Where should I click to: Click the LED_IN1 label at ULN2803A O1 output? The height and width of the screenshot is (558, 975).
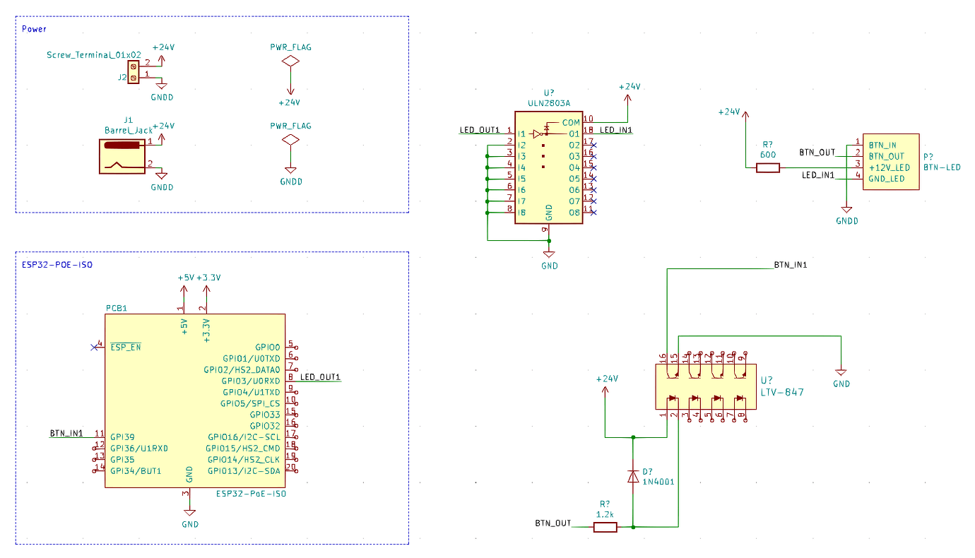[x=616, y=130]
